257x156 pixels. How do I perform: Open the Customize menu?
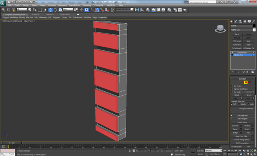click(x=99, y=5)
